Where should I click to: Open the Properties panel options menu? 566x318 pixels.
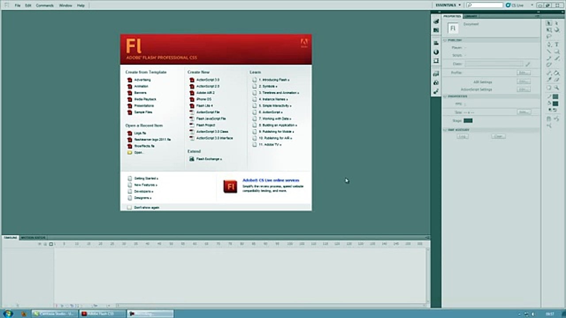[x=538, y=16]
